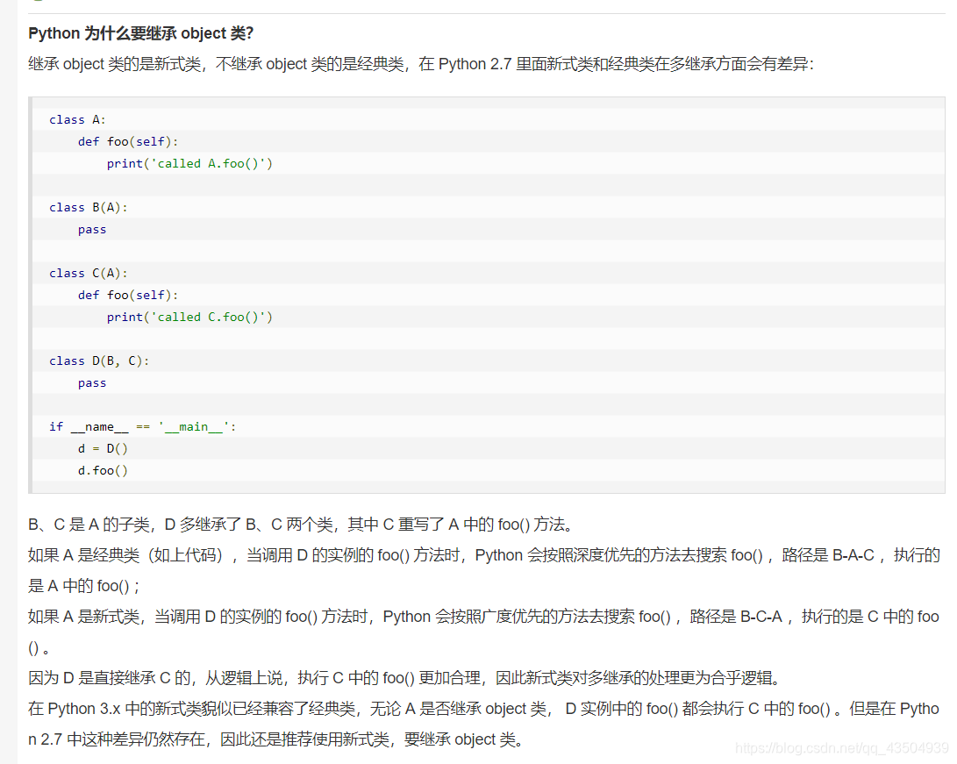Image resolution: width=957 pixels, height=764 pixels.
Task: Click sentence starting 'B、C 是 A 的子类'
Action: click(300, 525)
